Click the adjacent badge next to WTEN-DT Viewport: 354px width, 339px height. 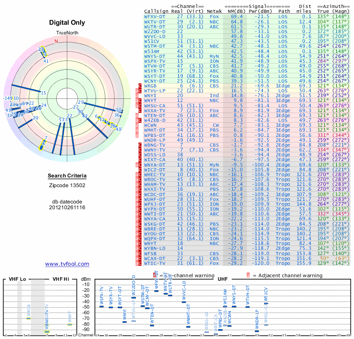click(x=137, y=115)
